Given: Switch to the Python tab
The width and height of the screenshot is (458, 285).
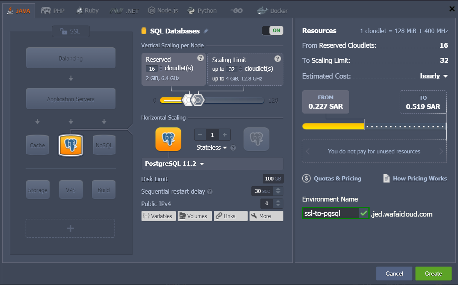Looking at the screenshot, I should [x=202, y=11].
